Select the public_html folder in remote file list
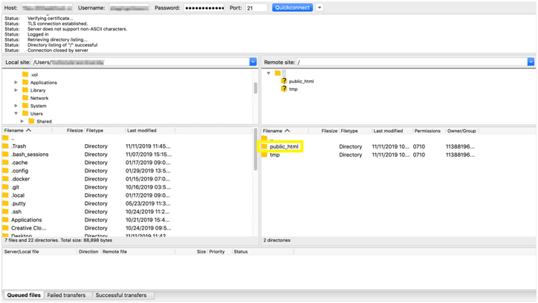The height and width of the screenshot is (303, 538). click(x=284, y=147)
